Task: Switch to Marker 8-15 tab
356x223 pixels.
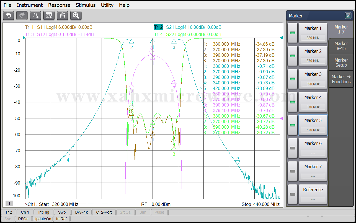Action: tap(341, 46)
